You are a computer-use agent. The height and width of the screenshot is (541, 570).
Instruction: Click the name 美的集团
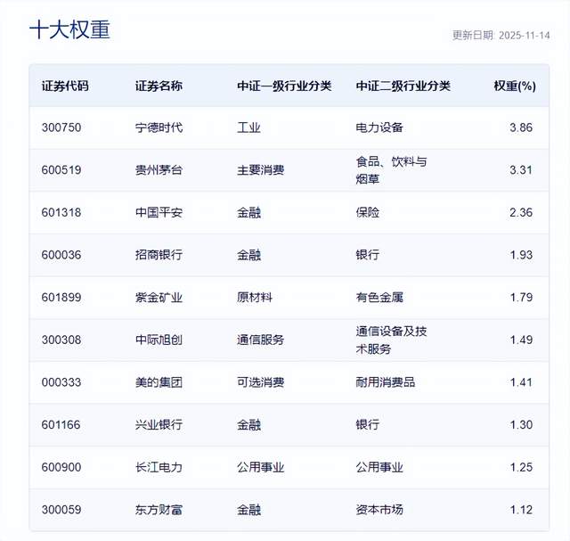click(159, 382)
